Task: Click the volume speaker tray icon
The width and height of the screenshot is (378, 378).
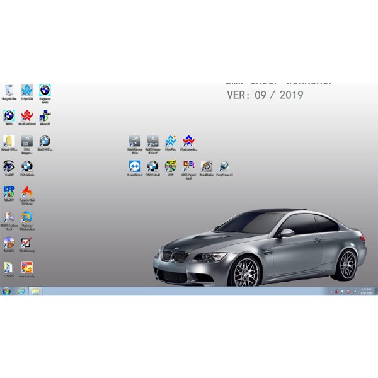Action: coord(343,292)
